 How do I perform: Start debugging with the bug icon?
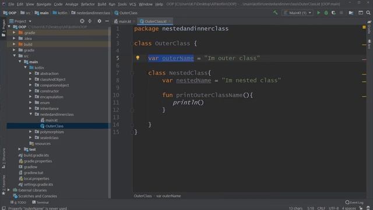tap(326, 13)
